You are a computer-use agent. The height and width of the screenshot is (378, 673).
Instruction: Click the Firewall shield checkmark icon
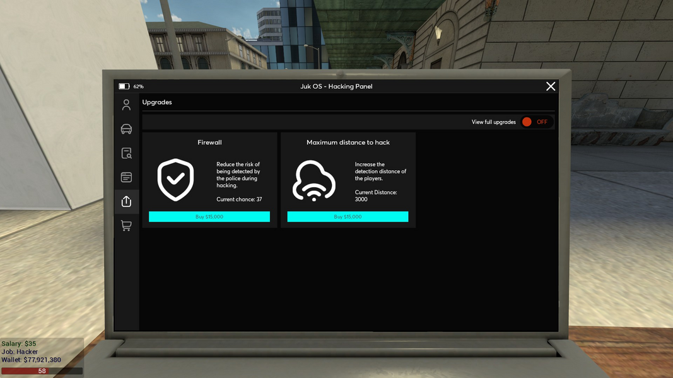tap(175, 180)
